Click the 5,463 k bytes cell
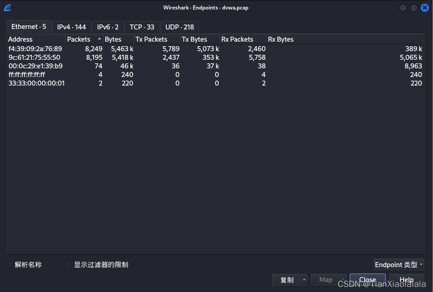The width and height of the screenshot is (433, 292). (122, 49)
